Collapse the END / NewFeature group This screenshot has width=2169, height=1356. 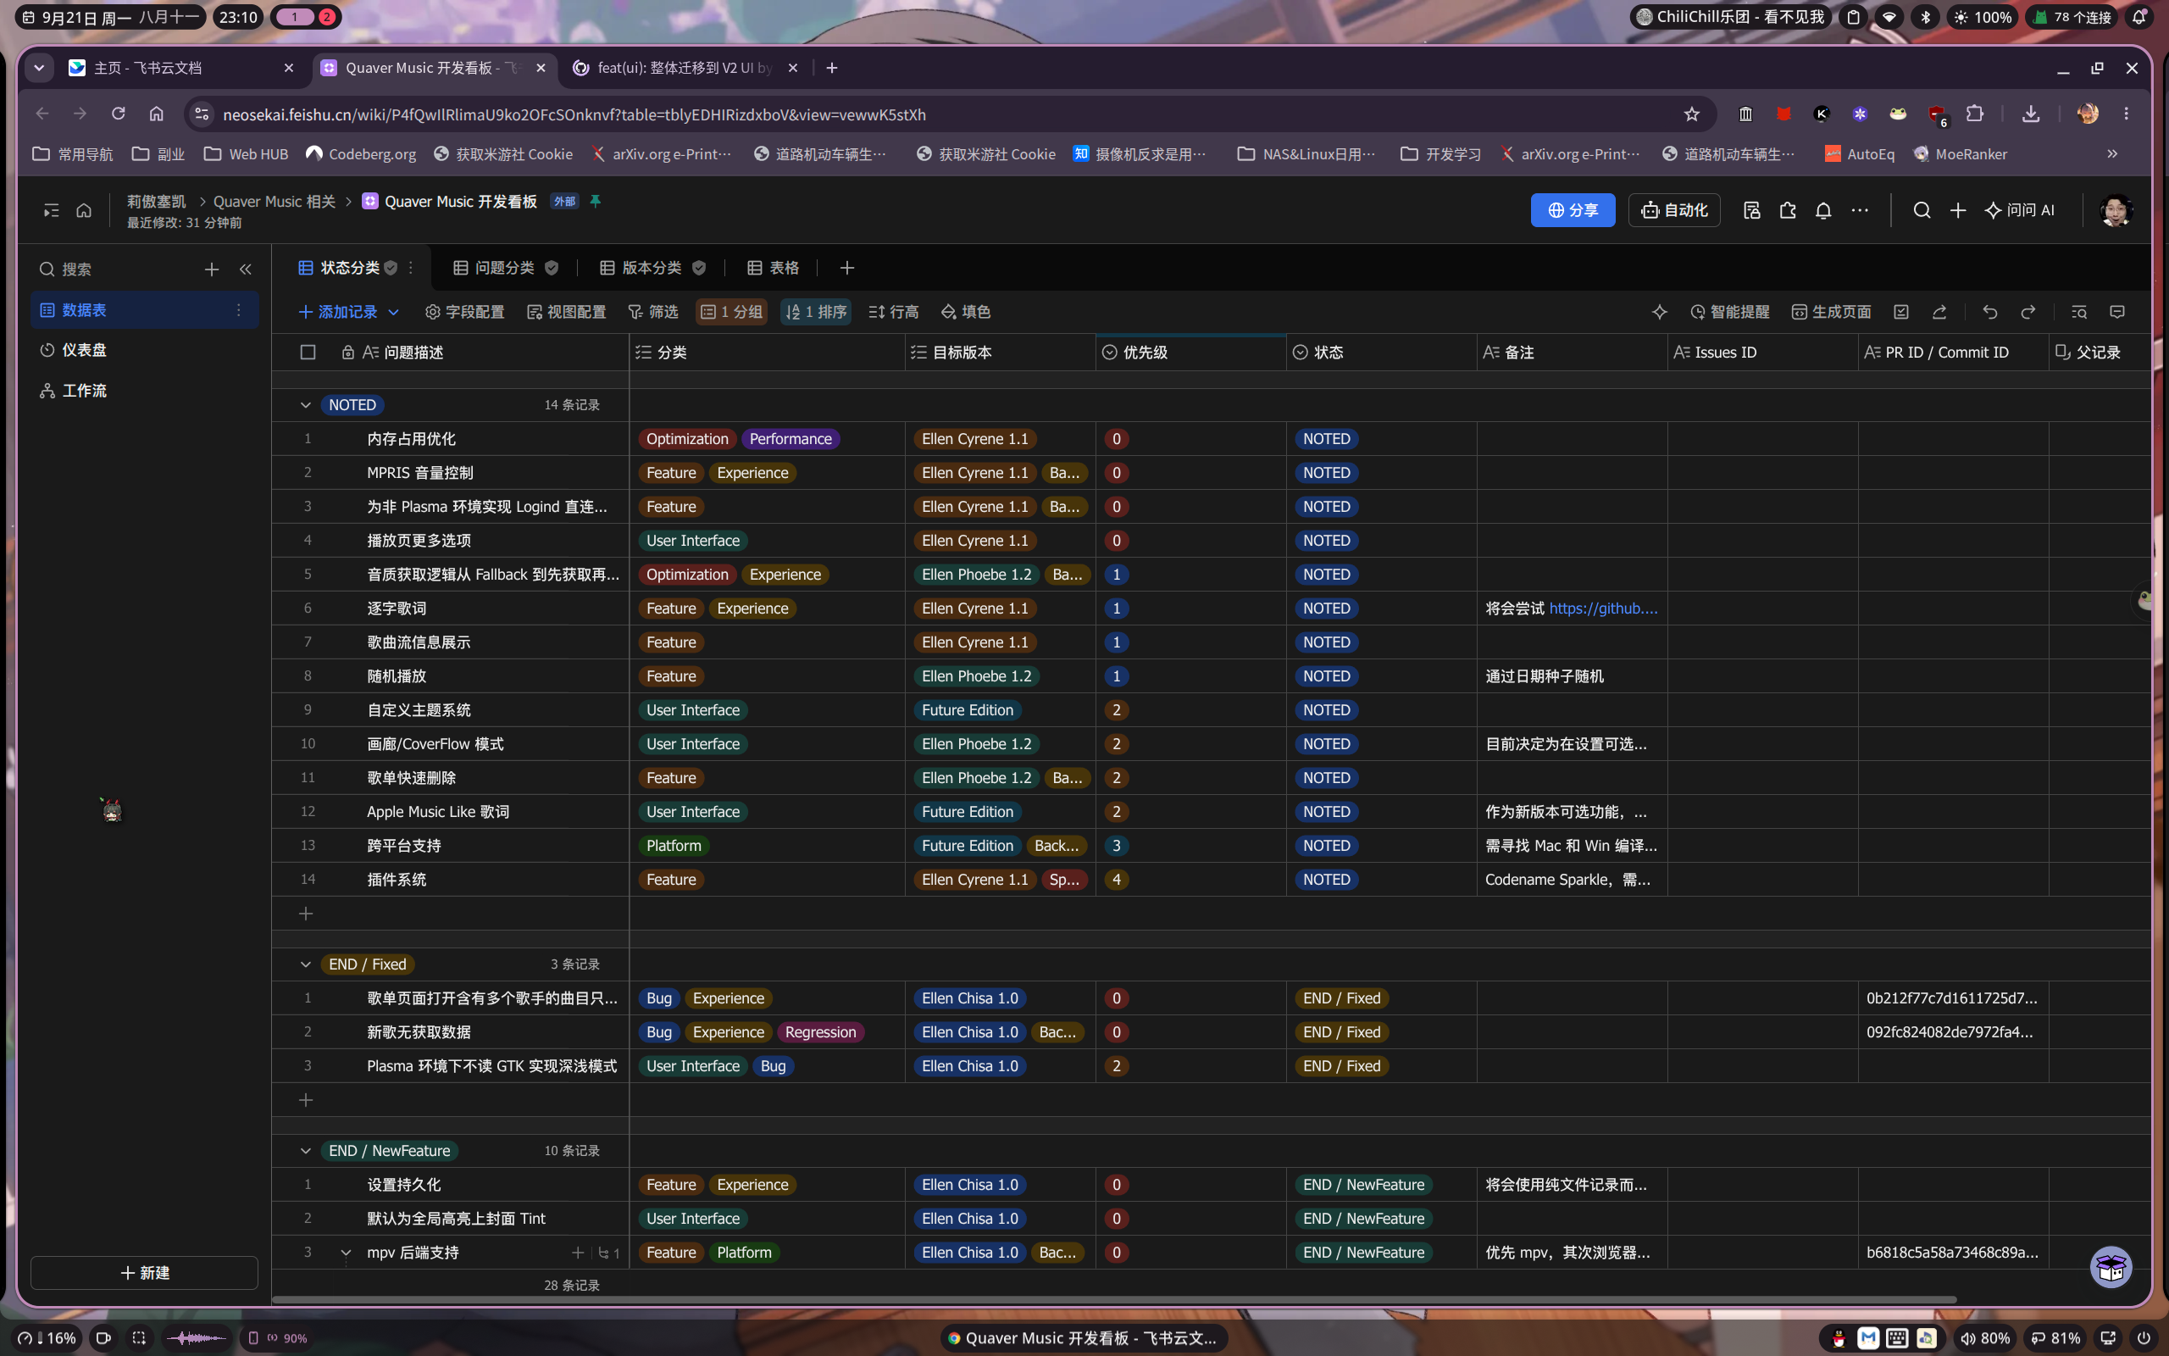coord(306,1152)
